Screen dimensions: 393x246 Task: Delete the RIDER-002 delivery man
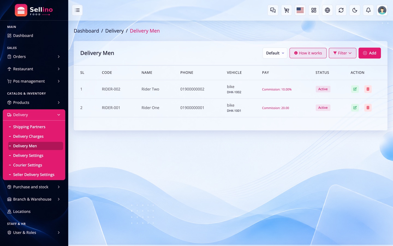tap(368, 89)
